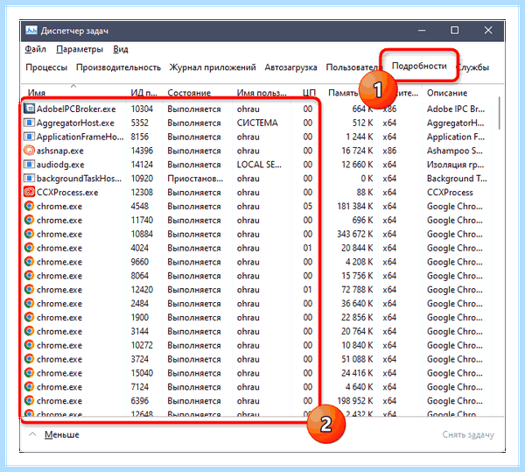Switch to the Производительность tab

pos(118,67)
